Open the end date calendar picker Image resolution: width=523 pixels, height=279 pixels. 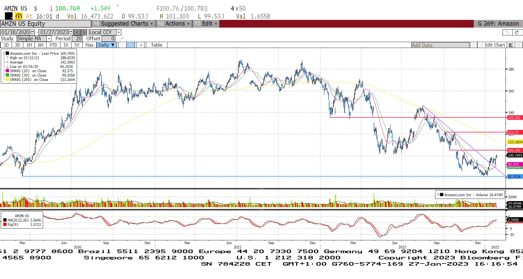pos(71,32)
